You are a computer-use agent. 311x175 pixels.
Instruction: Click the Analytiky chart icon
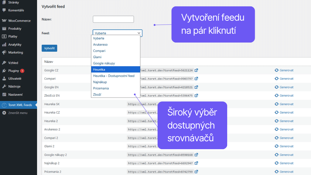(4, 45)
